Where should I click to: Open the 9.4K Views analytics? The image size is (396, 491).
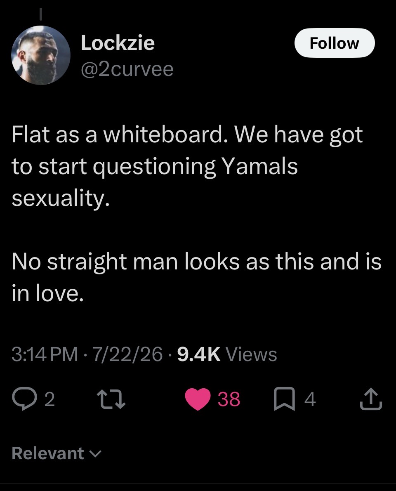click(227, 354)
